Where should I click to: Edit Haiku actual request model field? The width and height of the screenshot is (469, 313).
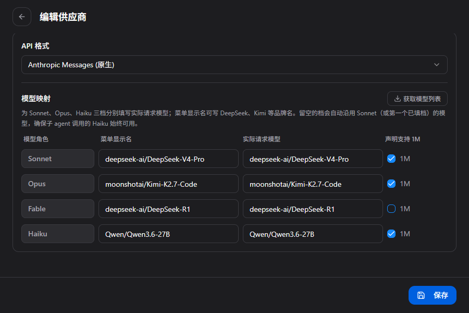[x=313, y=234]
